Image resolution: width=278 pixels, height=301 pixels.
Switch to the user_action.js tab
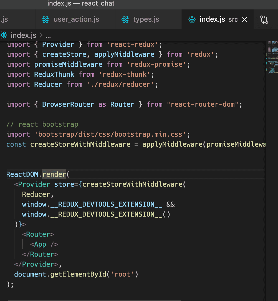76,19
